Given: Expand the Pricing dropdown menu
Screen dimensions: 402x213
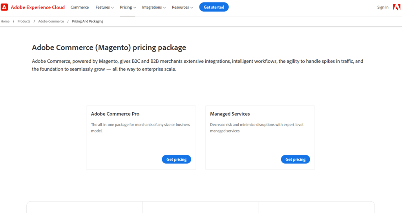Looking at the screenshot, I should tap(128, 7).
